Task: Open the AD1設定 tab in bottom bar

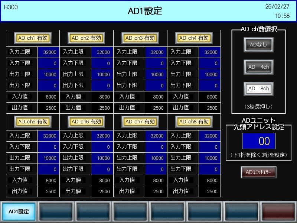Action: coord(19,211)
